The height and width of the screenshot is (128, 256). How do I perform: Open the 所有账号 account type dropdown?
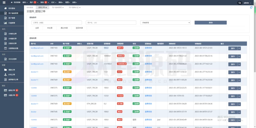(x=165, y=23)
